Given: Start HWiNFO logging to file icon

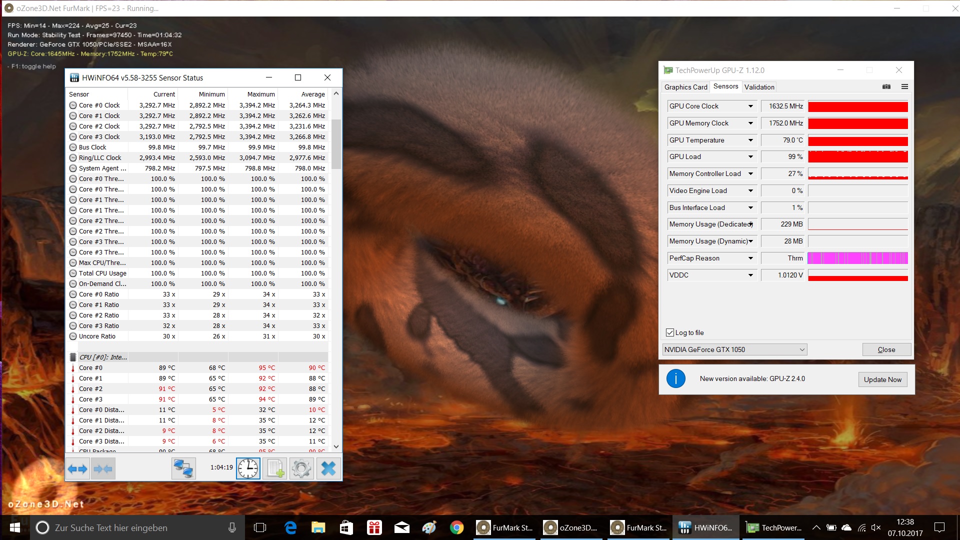Looking at the screenshot, I should 275,468.
